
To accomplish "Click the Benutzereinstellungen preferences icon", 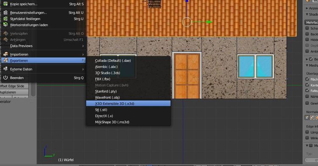I will pyautogui.click(x=6, y=12).
